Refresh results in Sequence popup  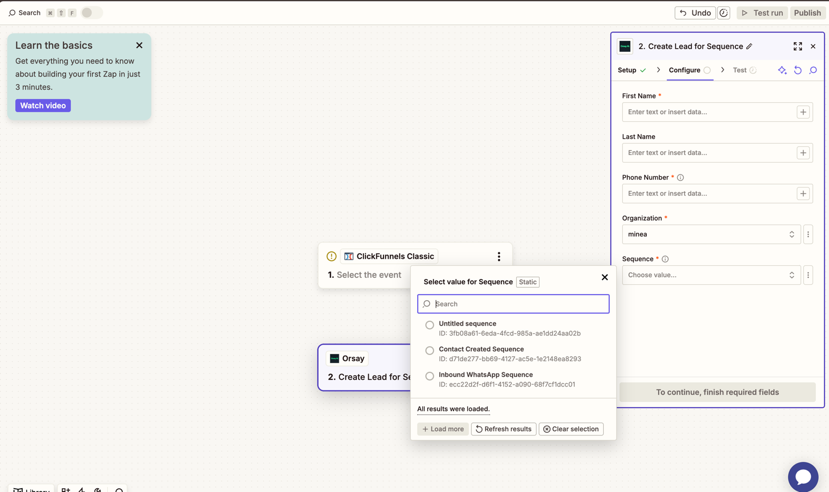[x=503, y=429]
